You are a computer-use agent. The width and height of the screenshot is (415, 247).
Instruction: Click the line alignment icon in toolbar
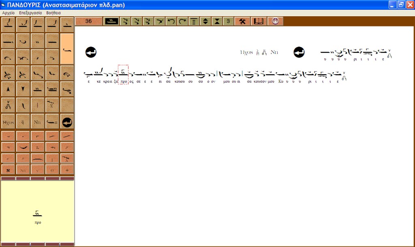click(194, 21)
